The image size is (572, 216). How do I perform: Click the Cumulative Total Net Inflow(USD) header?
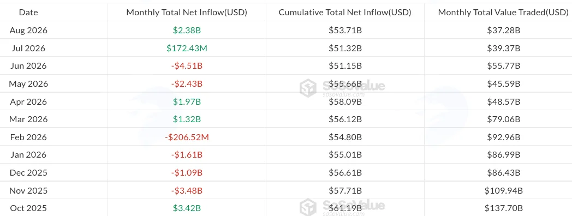345,13
